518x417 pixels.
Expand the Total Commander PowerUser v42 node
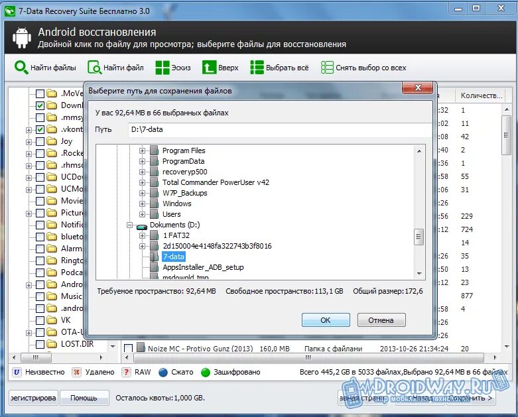(142, 182)
